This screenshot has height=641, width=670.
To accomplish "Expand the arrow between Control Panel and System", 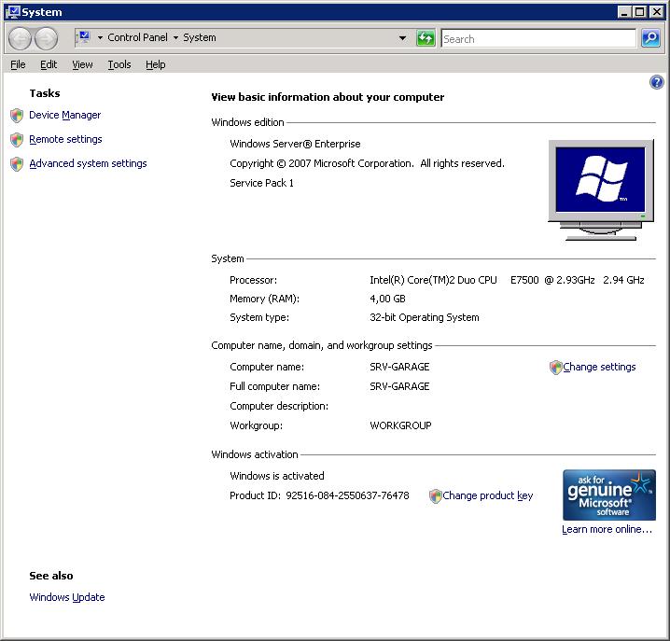I will tap(175, 38).
